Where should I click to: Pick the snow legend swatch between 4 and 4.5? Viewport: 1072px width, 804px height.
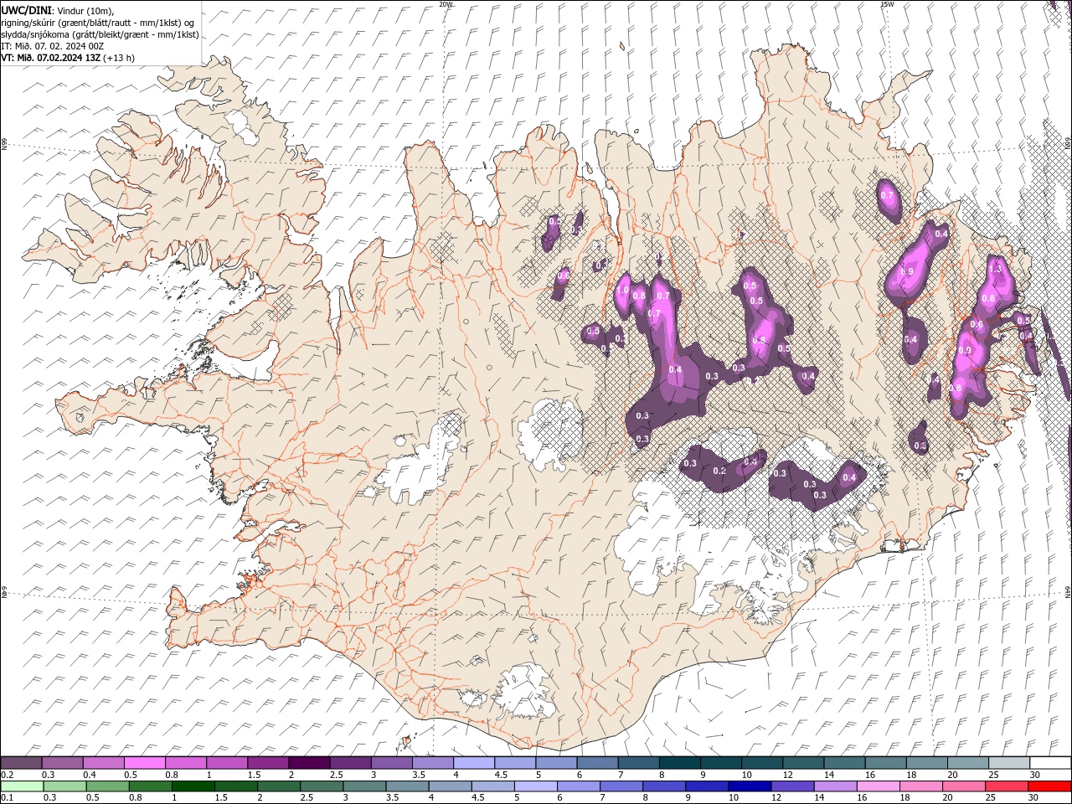pos(474,763)
